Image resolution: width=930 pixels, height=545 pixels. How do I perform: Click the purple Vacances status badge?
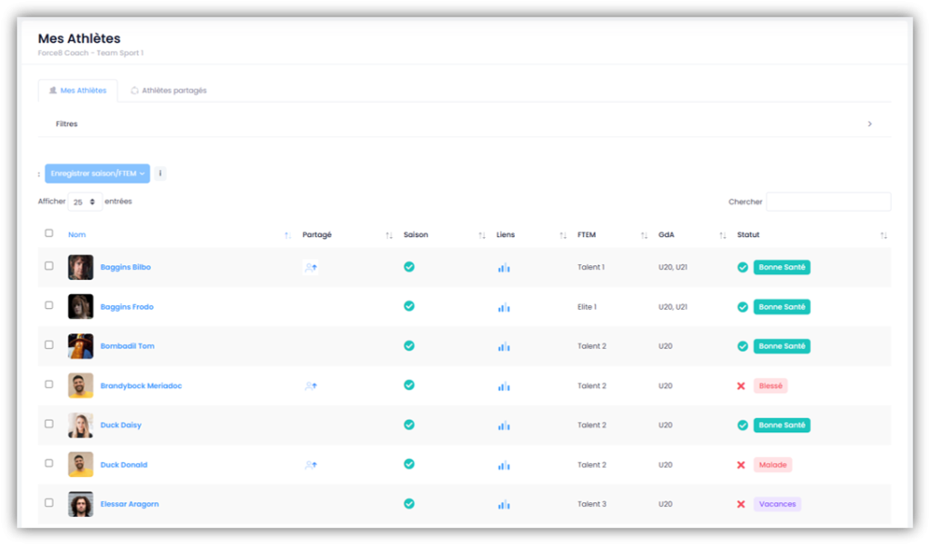777,504
